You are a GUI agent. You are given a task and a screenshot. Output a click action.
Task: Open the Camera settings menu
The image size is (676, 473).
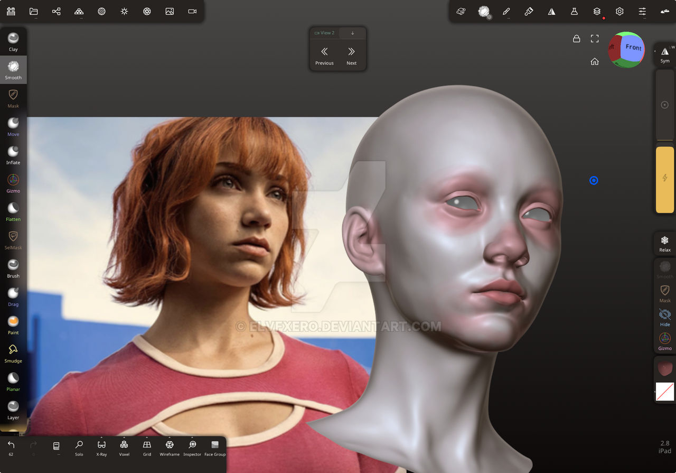192,11
